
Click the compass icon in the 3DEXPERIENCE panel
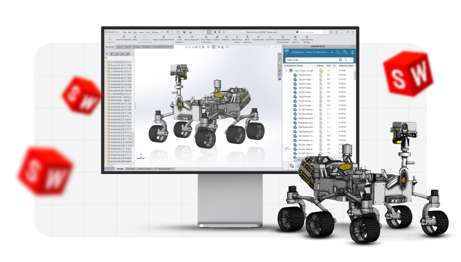click(287, 52)
